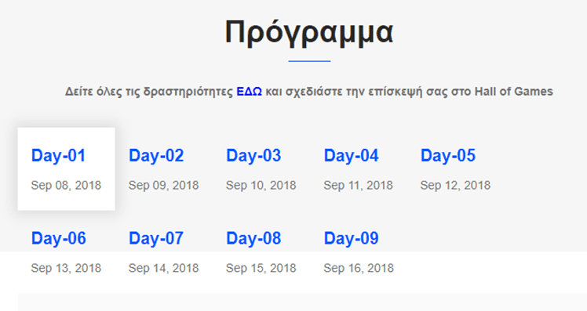Click the Sep 13, 2018 date label
Viewport: 587px width, 311px height.
(x=66, y=268)
